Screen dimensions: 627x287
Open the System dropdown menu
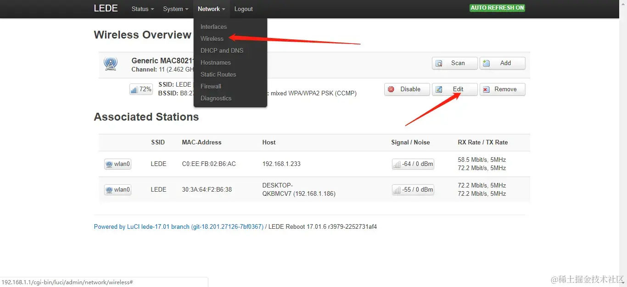pos(176,9)
